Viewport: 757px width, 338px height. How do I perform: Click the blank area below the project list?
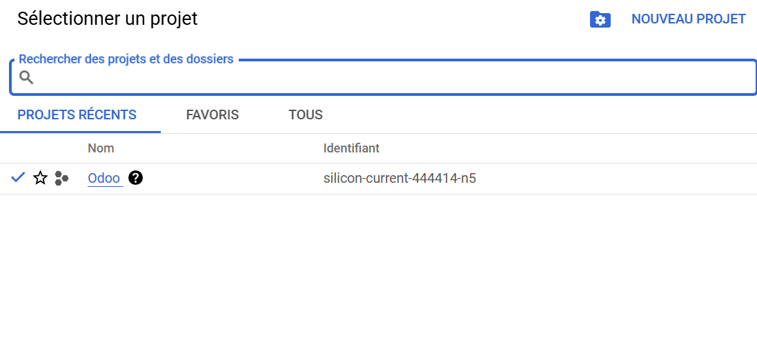[x=378, y=266]
